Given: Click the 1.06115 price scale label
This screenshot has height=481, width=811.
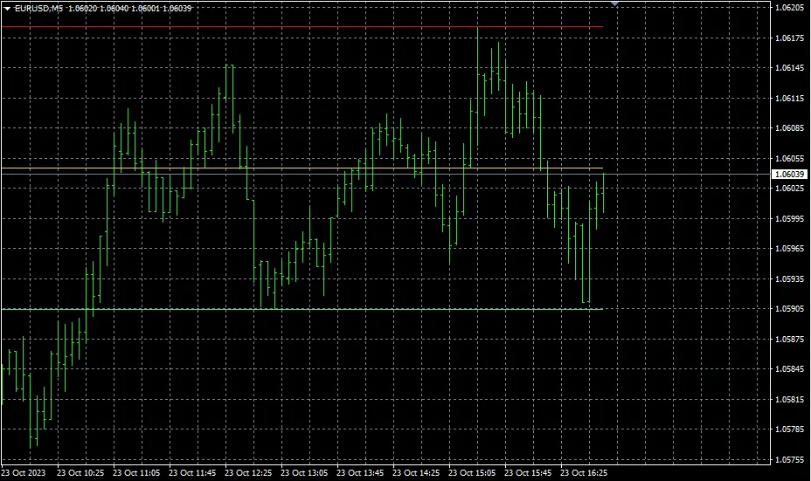Looking at the screenshot, I should pyautogui.click(x=788, y=99).
